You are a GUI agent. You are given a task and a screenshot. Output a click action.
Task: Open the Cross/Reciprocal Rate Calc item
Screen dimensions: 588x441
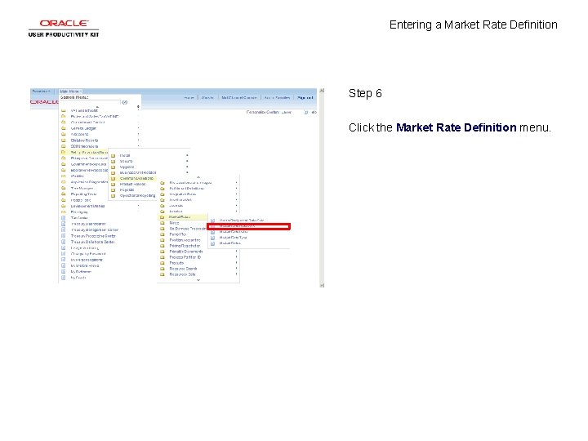click(242, 220)
